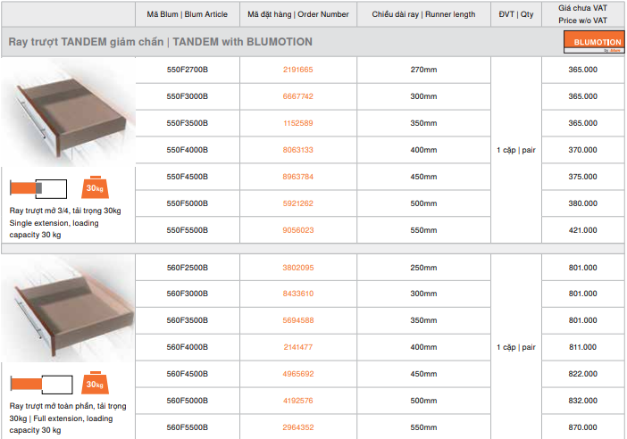The height and width of the screenshot is (439, 627).
Task: Click the 3/4 extension runner diagram icon
Action: (x=38, y=189)
